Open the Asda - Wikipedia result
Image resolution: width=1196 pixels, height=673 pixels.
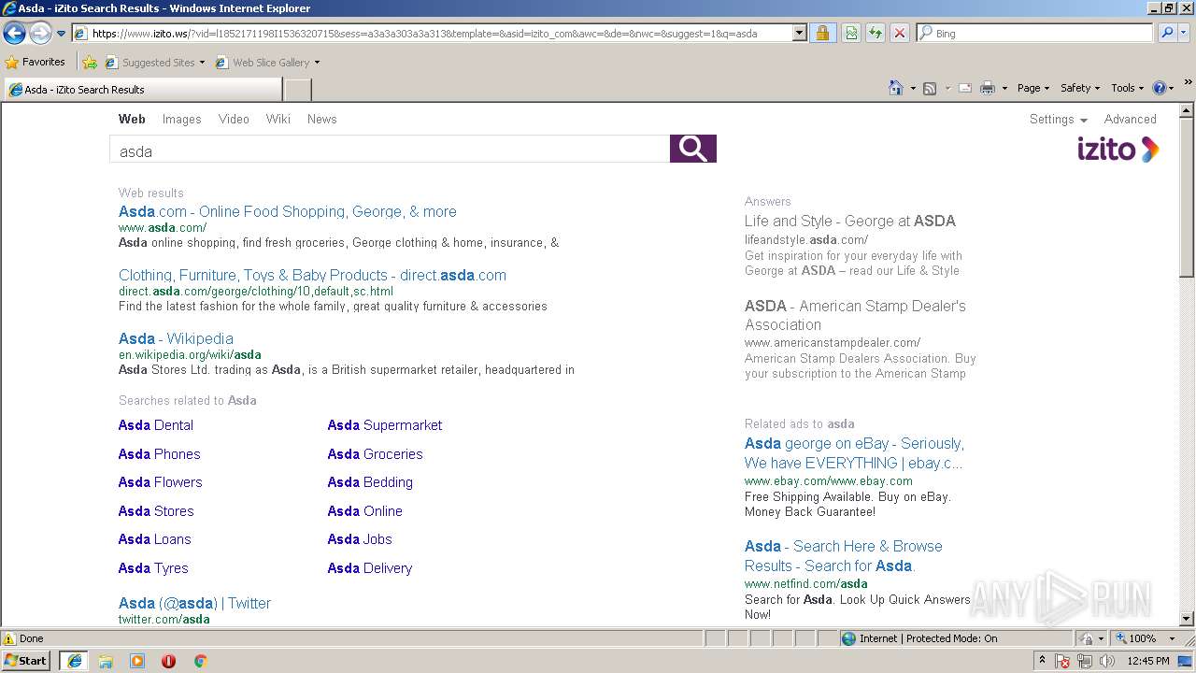(x=176, y=339)
